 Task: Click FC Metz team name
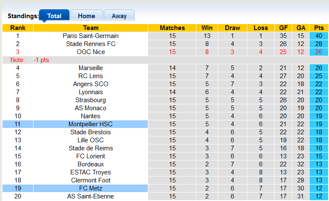pos(91,188)
